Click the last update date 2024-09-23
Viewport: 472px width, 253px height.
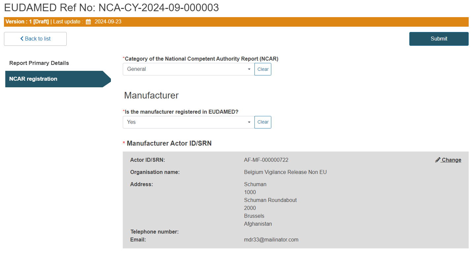(x=108, y=22)
